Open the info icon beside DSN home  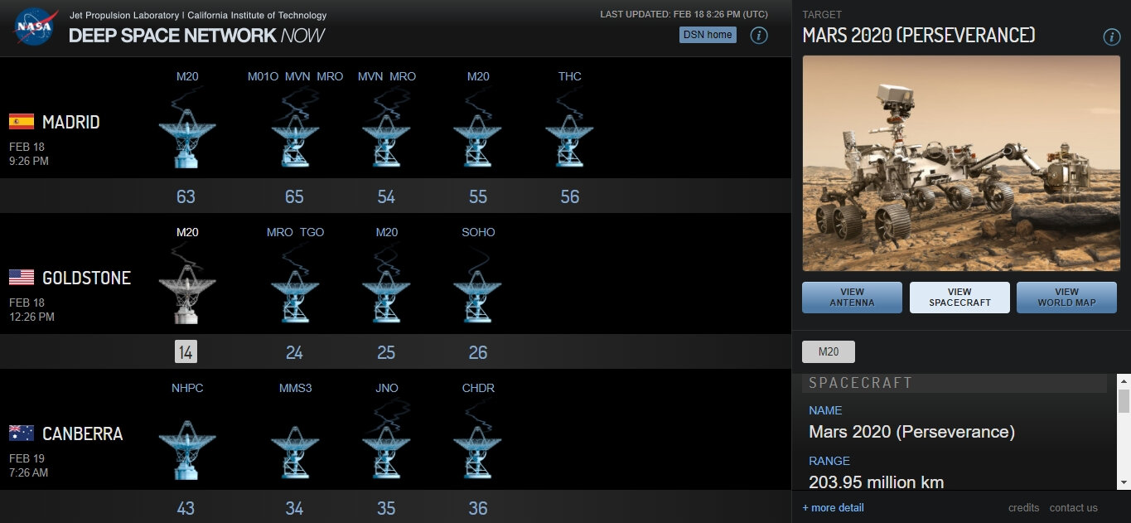click(x=758, y=35)
